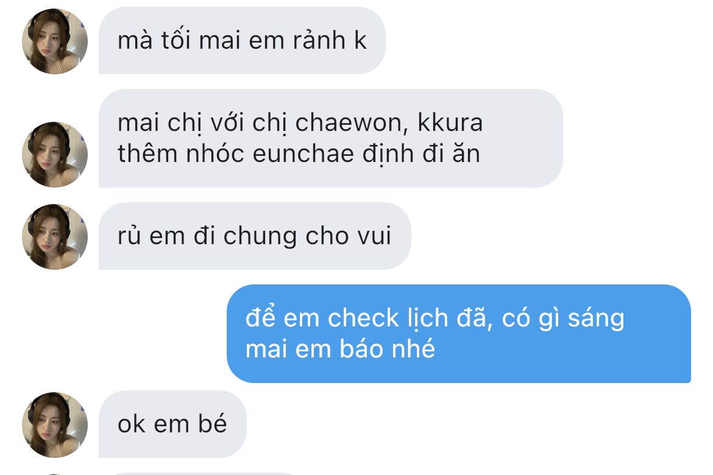Select the "mà tối mai em rảnh k" bubble
The width and height of the screenshot is (713, 475).
click(242, 40)
